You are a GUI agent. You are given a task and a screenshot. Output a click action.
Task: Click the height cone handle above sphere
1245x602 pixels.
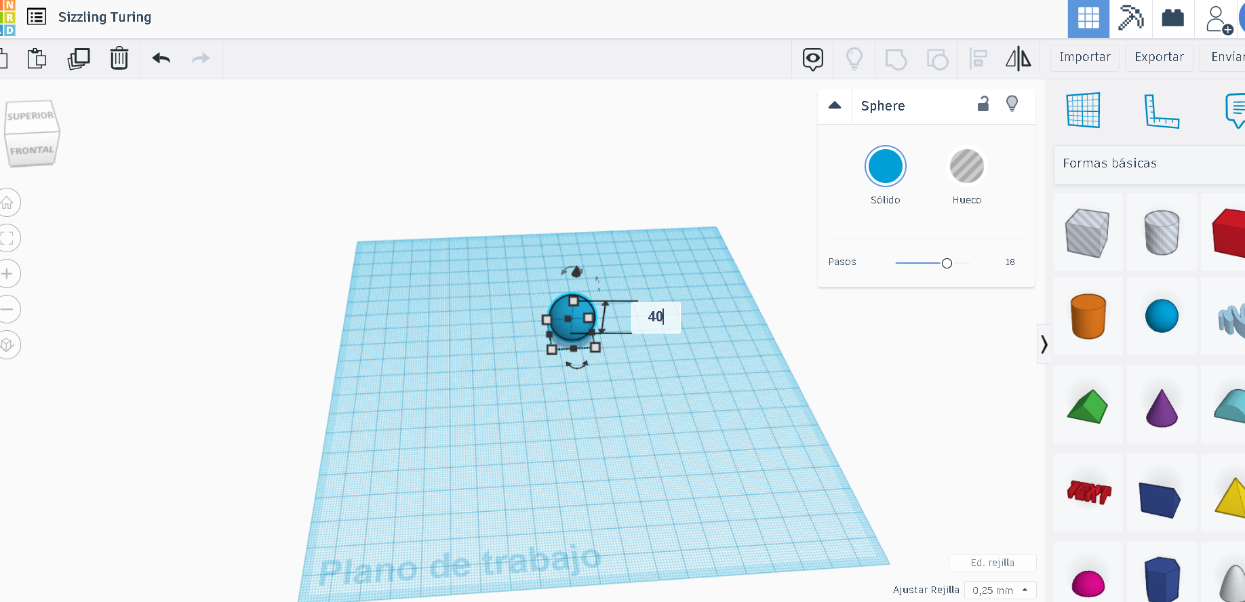(577, 271)
